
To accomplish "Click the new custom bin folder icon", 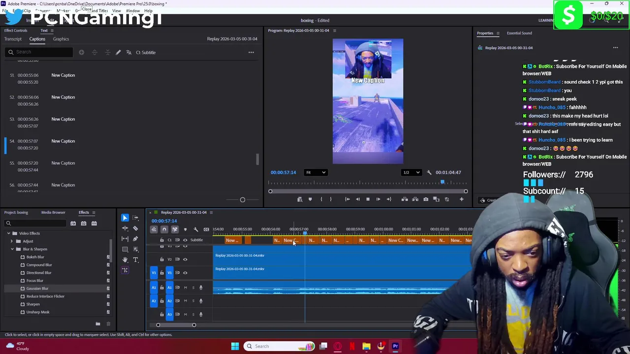I will (97, 324).
